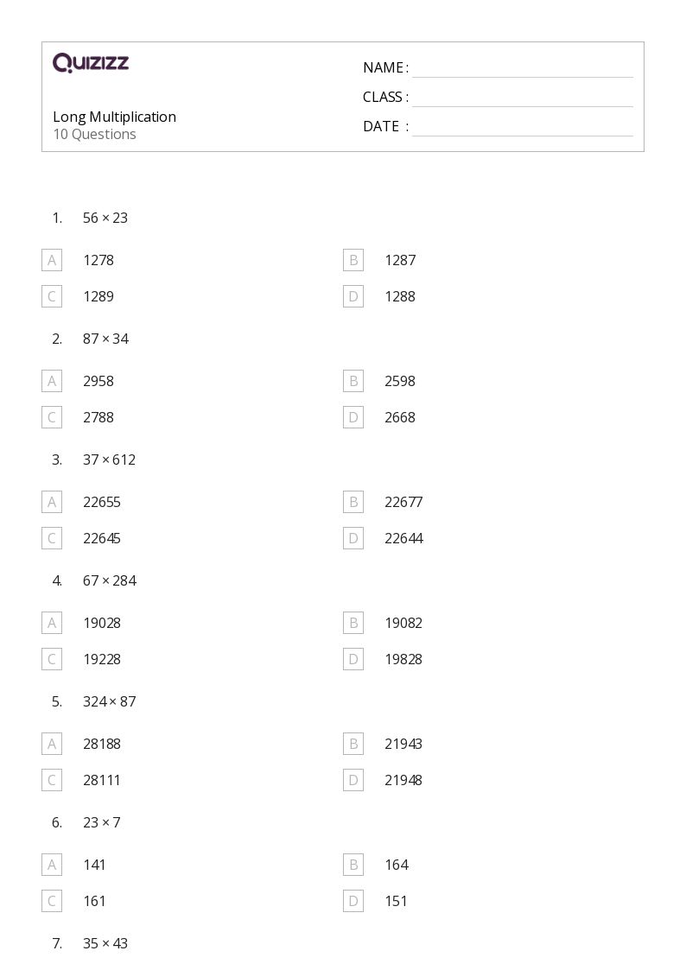Screen dimensions: 686x970
Task: Choose box C for answer 19228
Action: click(52, 659)
